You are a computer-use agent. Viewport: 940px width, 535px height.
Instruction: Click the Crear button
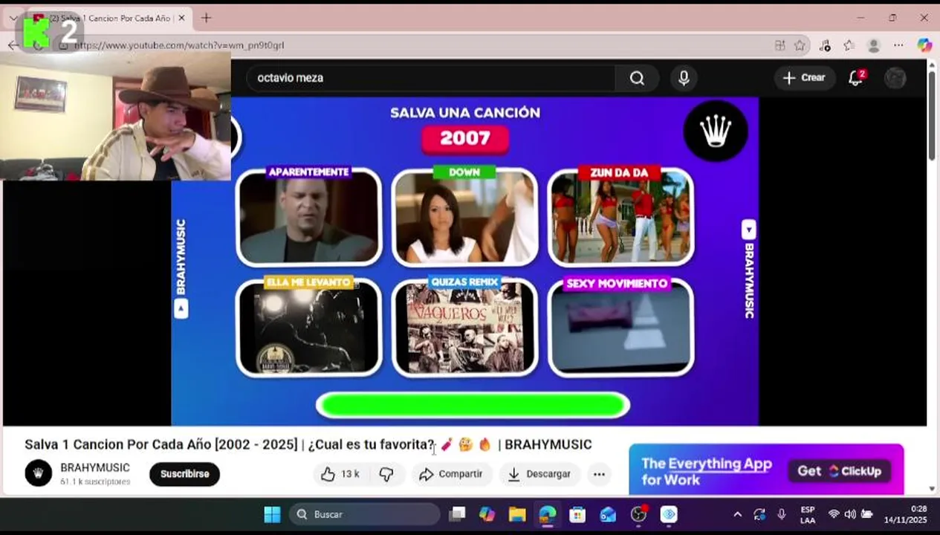coord(804,78)
